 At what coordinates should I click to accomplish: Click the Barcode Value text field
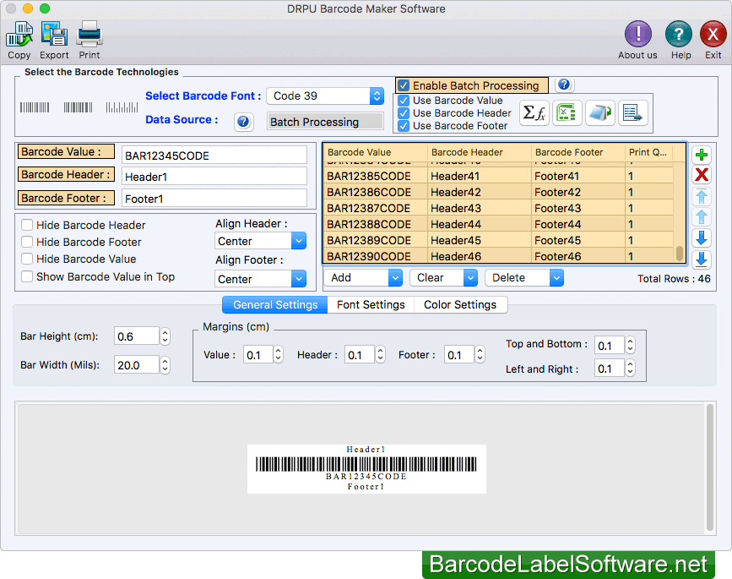pyautogui.click(x=214, y=156)
